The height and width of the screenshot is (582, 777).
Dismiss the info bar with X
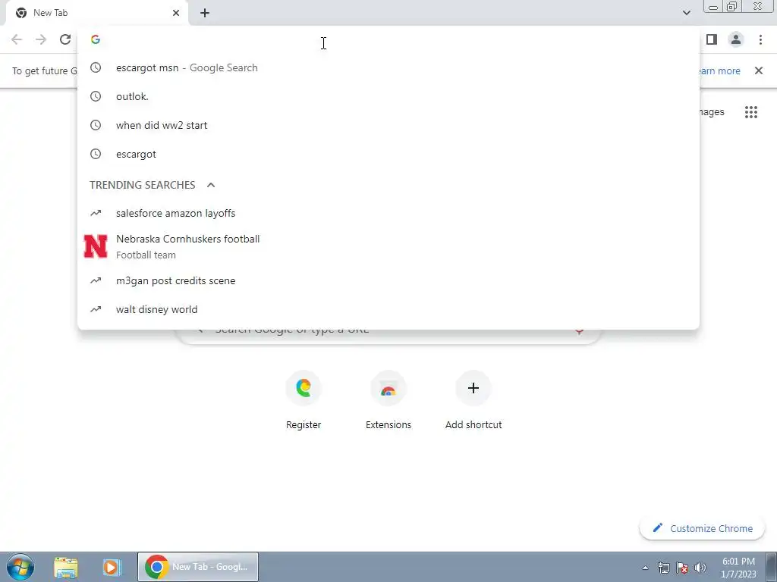tap(759, 70)
